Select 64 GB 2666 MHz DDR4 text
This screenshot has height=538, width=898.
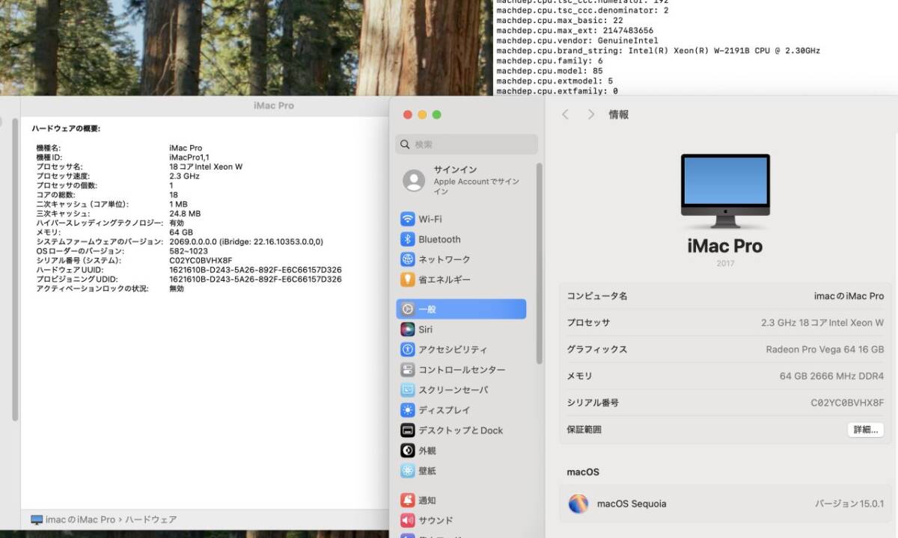pos(831,376)
